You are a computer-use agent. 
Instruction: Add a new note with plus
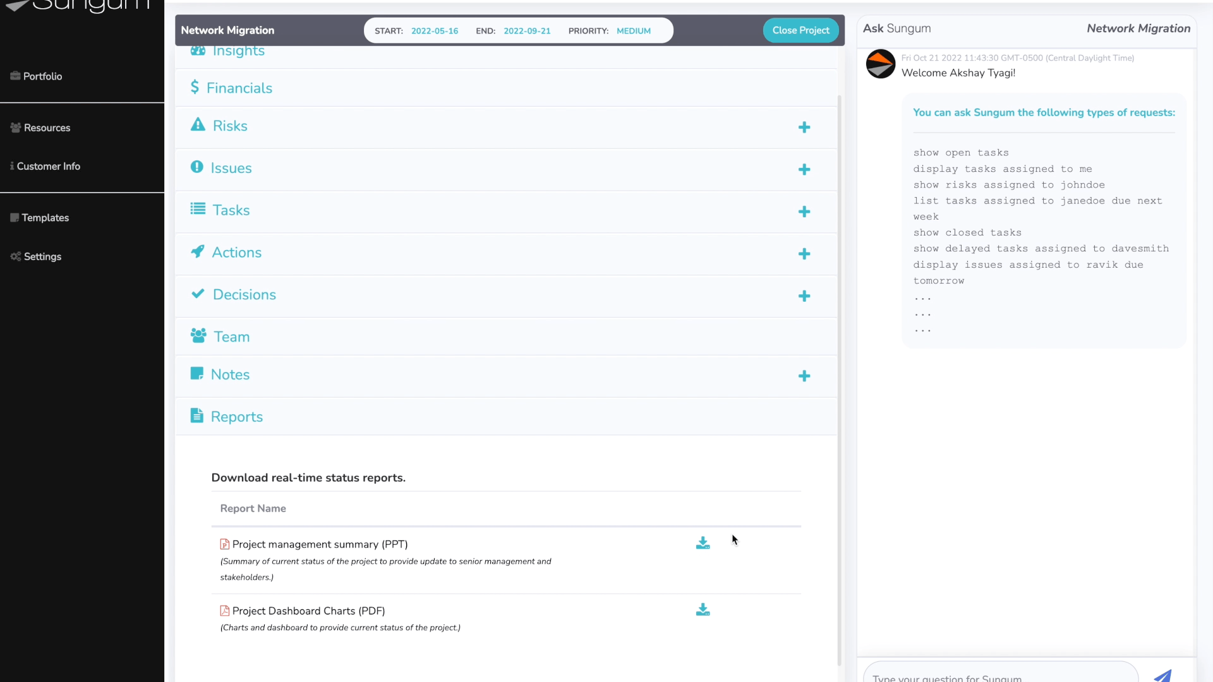coord(804,376)
